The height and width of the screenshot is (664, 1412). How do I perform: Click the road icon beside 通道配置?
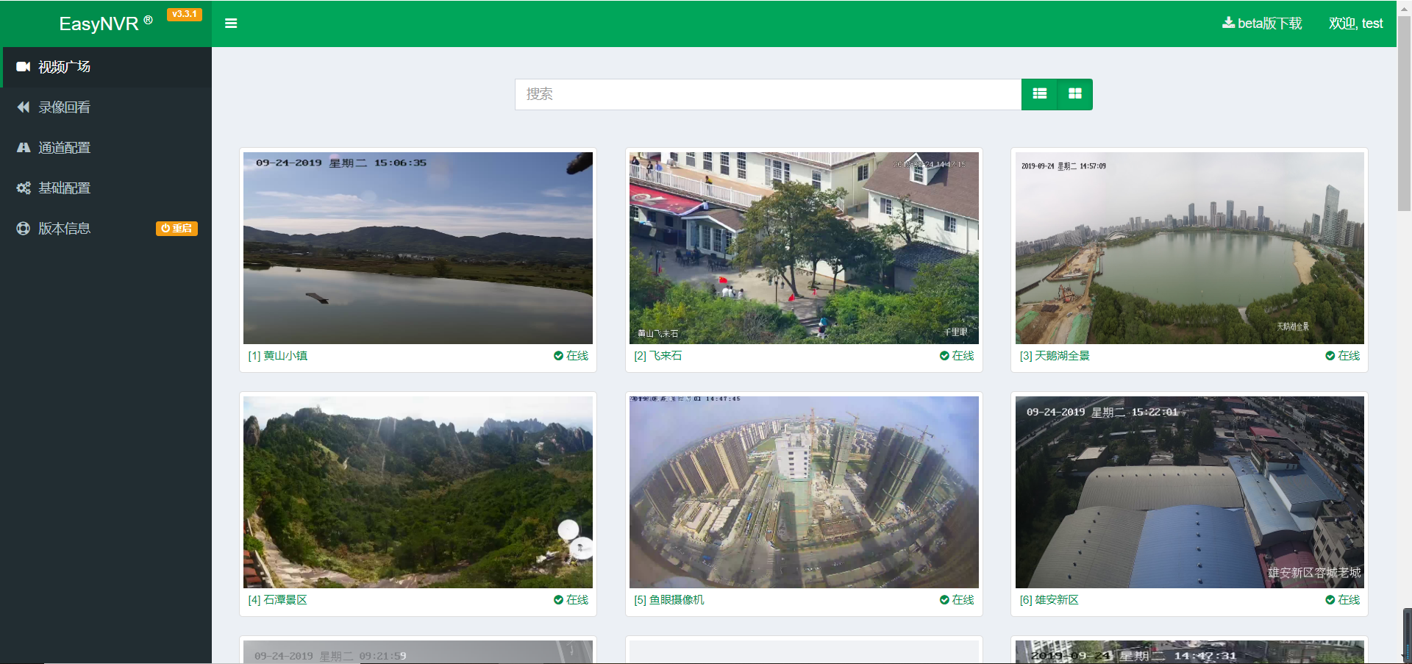click(x=23, y=148)
